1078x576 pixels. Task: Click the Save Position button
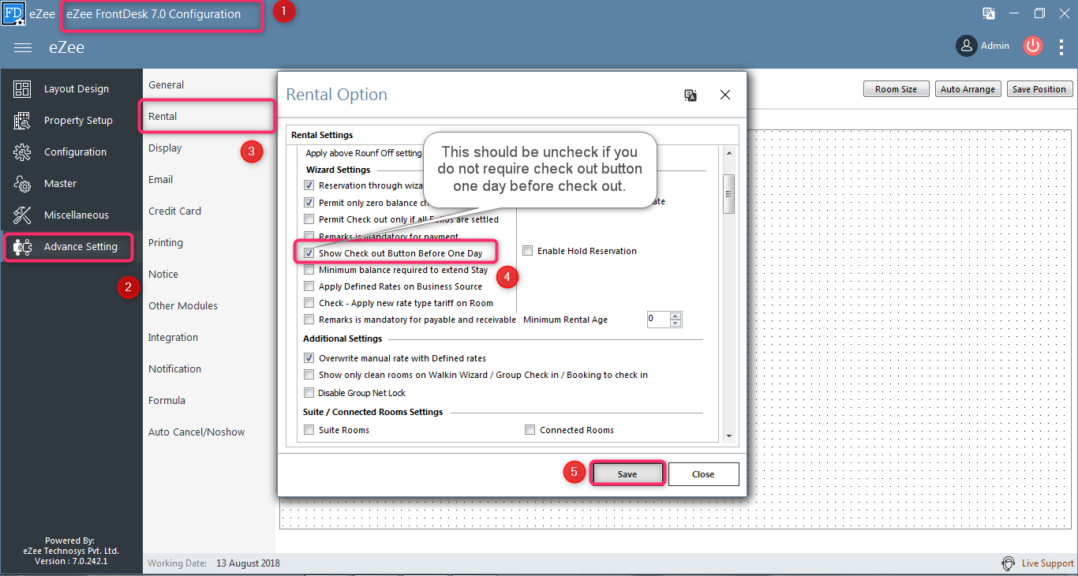click(x=1039, y=89)
